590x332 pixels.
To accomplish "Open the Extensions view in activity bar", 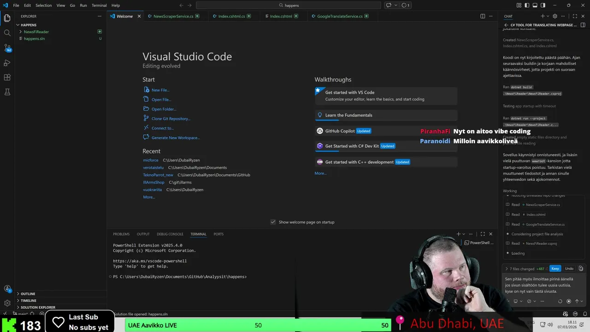I will (x=7, y=77).
